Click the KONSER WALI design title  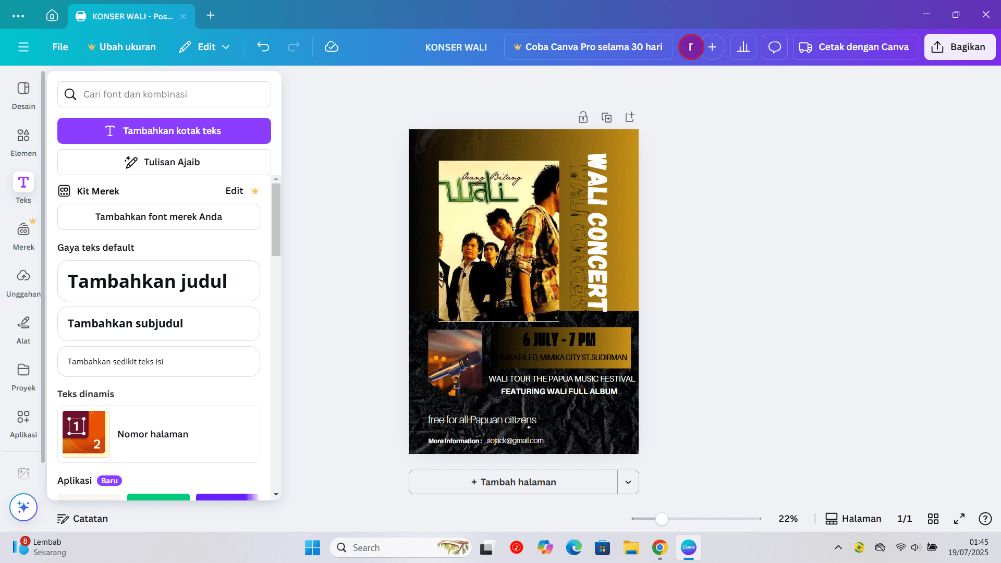(x=456, y=47)
